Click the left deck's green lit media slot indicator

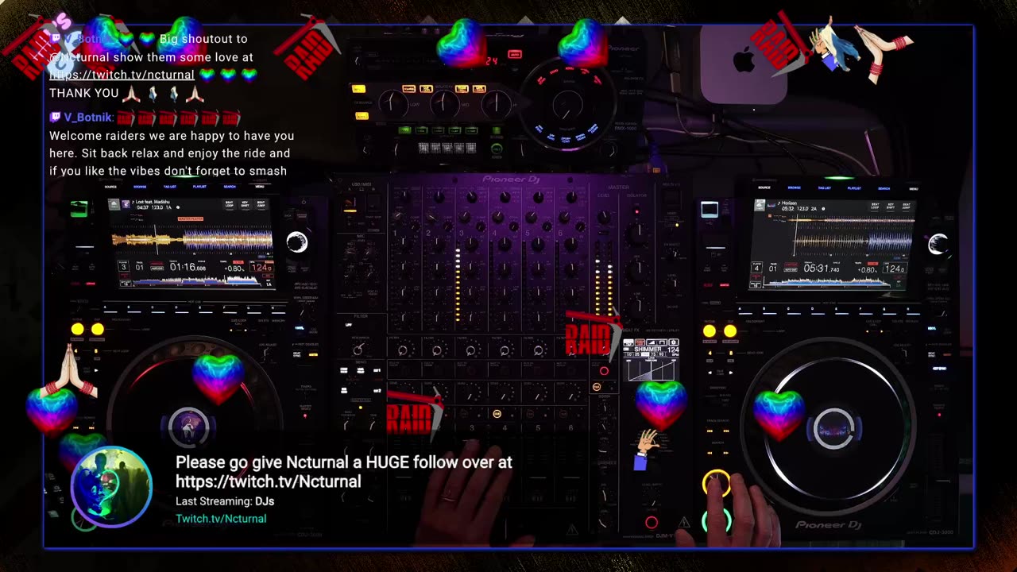coord(79,209)
